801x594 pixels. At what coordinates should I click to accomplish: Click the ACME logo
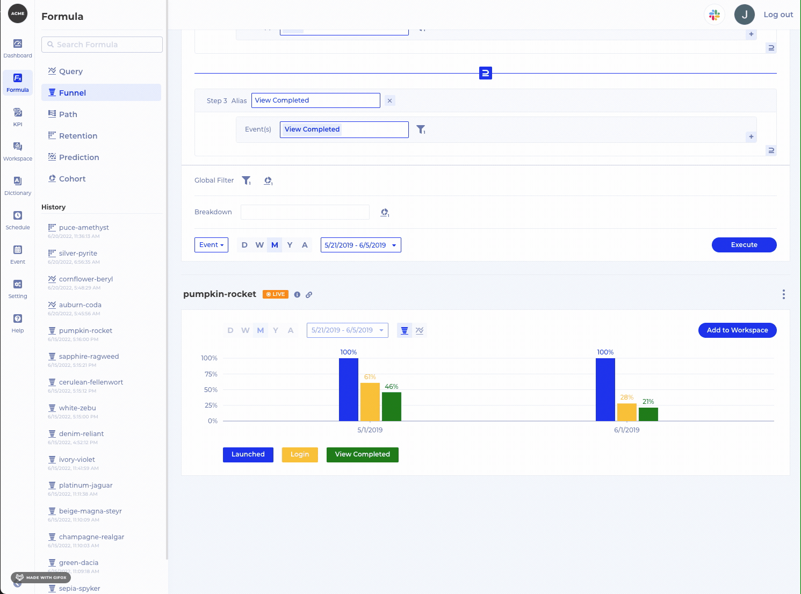click(18, 13)
